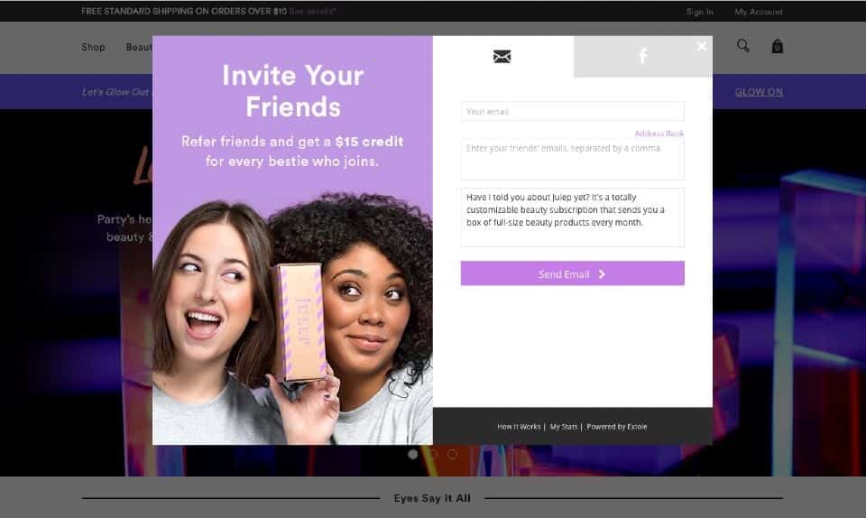This screenshot has height=518, width=866.
Task: Click the two friends promo photo
Action: click(x=292, y=319)
